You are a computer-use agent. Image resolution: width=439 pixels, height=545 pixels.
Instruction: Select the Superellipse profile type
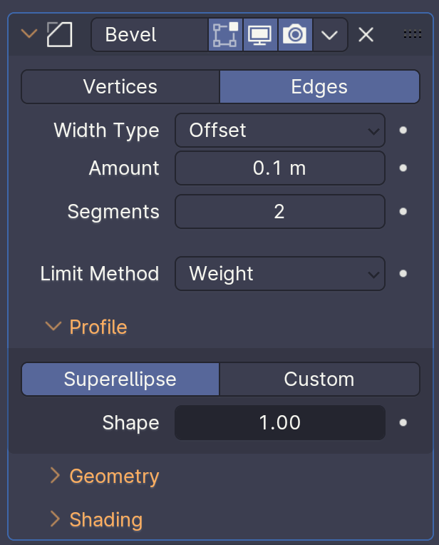click(x=120, y=379)
